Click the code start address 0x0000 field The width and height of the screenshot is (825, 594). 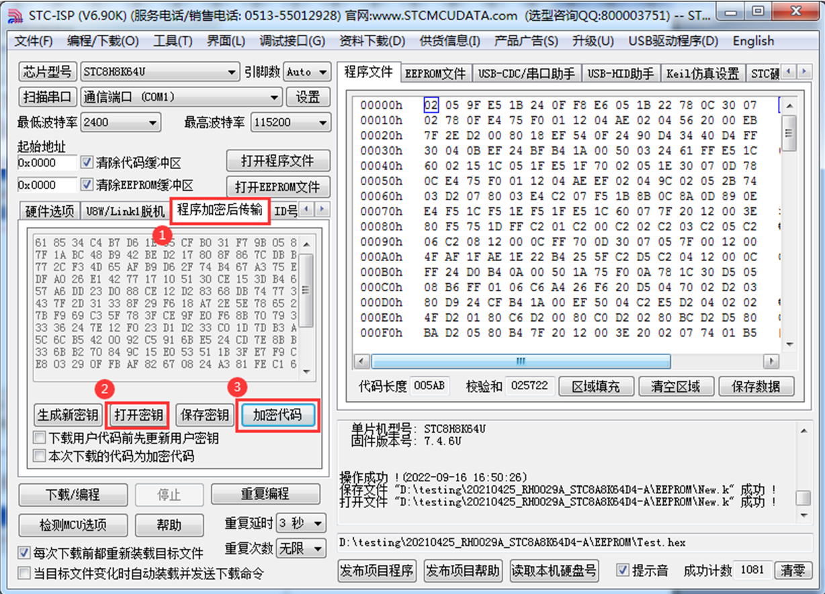pyautogui.click(x=46, y=163)
